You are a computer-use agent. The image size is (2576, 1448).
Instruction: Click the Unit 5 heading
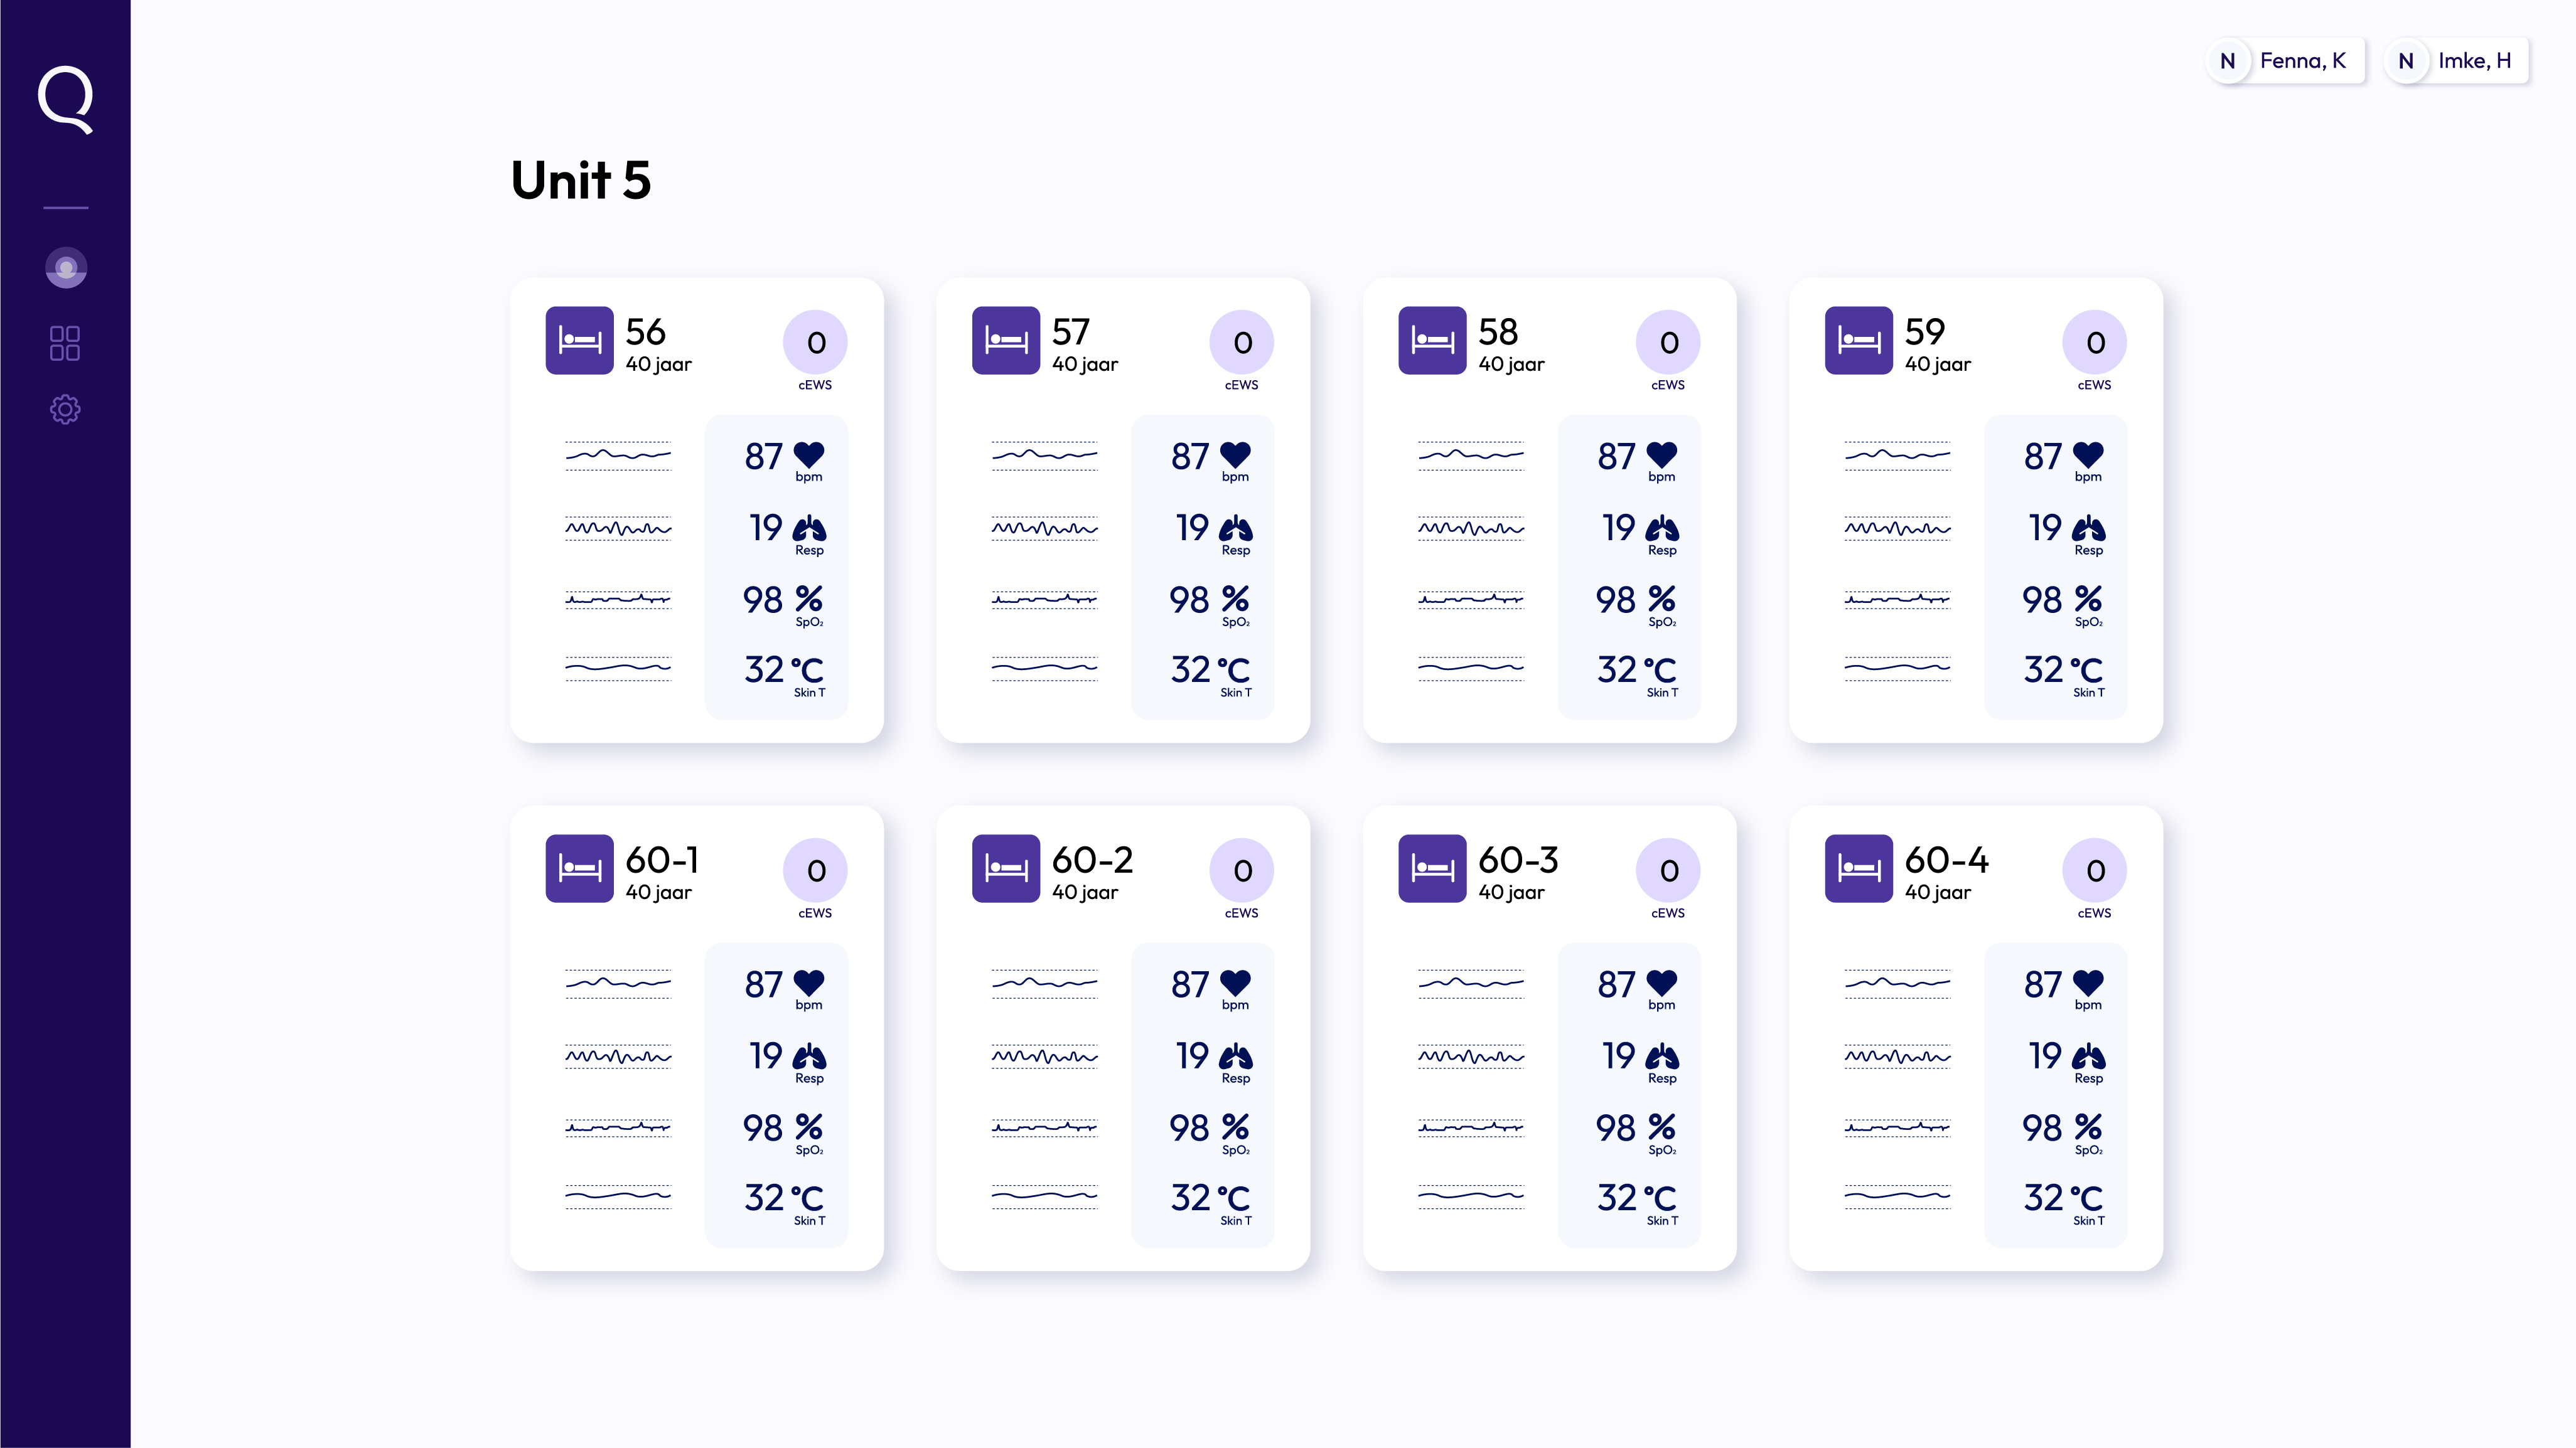click(581, 181)
